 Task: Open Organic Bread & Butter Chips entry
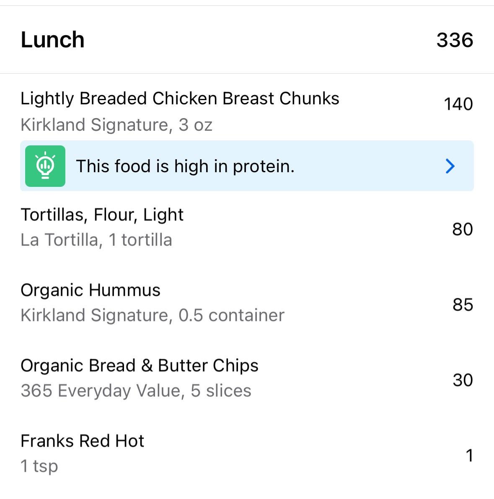pyautogui.click(x=247, y=378)
